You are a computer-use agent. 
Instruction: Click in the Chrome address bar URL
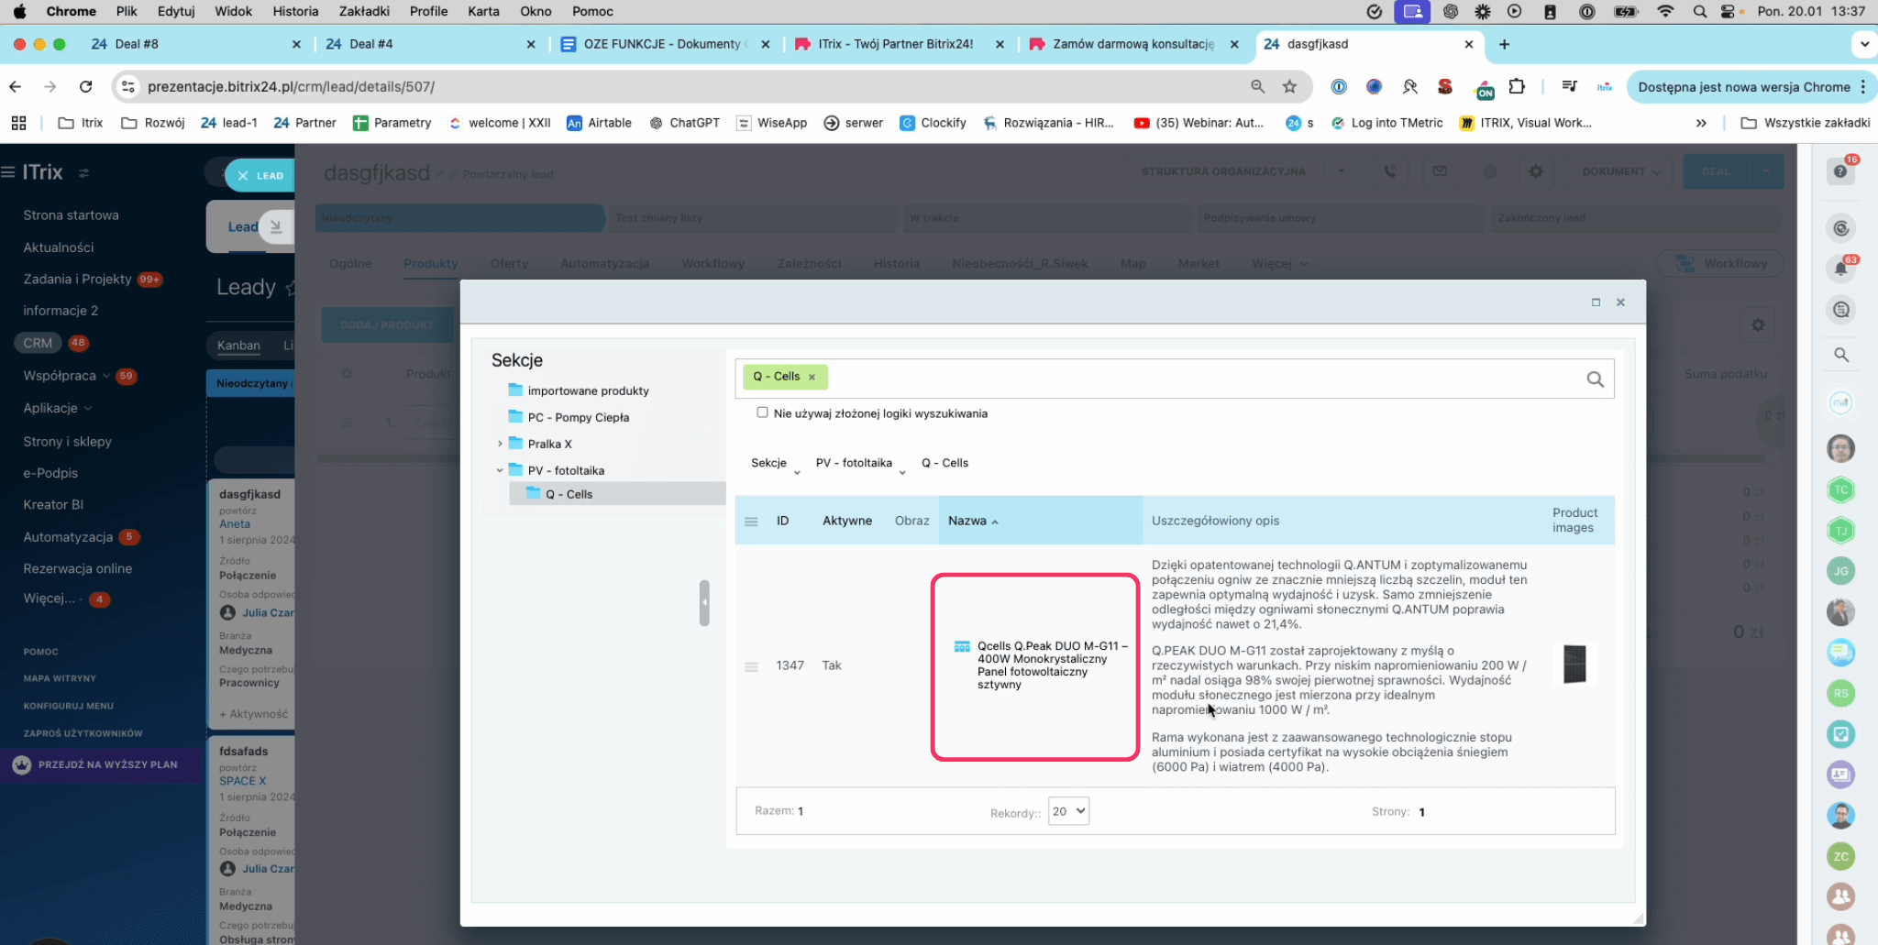click(x=291, y=86)
